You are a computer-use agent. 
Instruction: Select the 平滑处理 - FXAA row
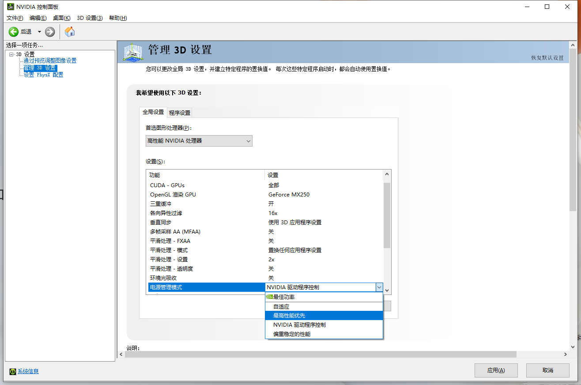265,241
